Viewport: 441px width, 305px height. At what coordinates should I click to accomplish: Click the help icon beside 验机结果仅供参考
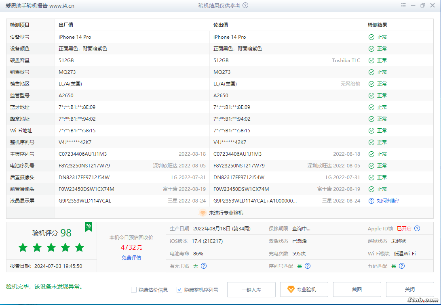pos(245,5)
